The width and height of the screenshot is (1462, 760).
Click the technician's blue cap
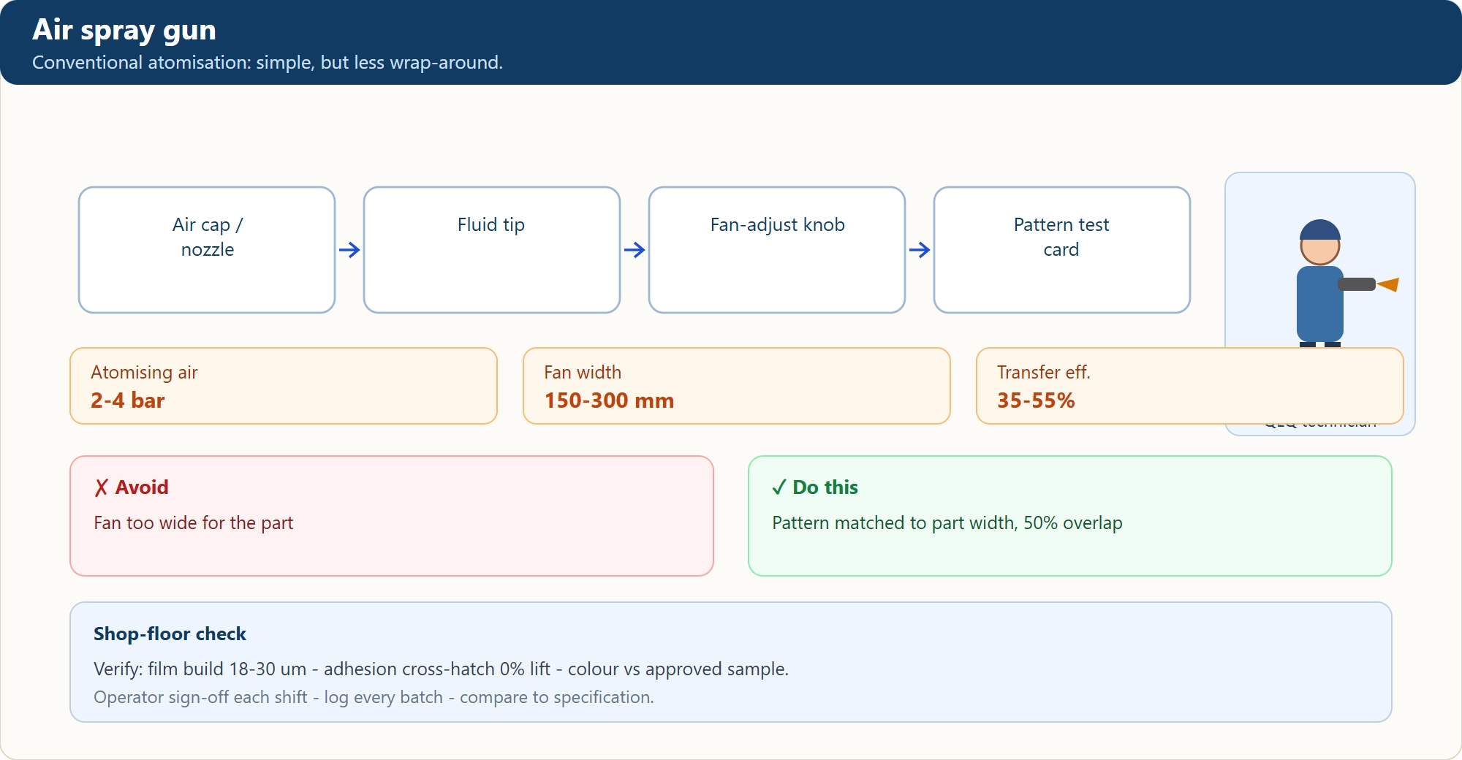pyautogui.click(x=1320, y=229)
